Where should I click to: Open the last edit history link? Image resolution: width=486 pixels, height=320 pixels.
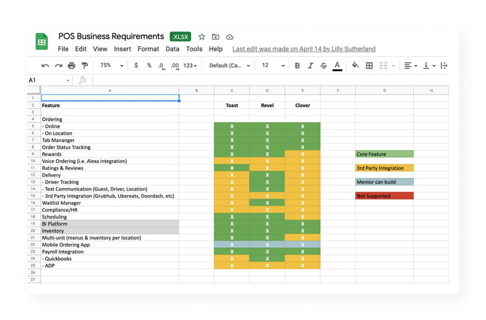coord(304,49)
